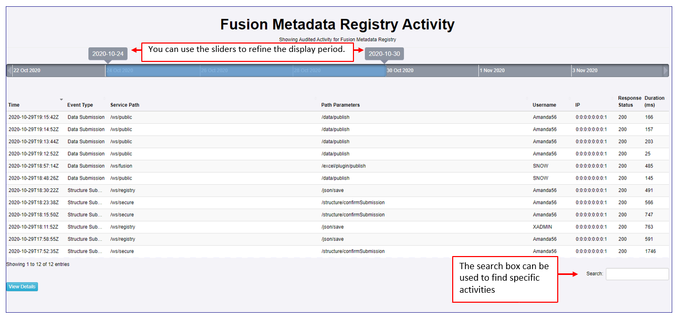Click the Time column sort arrow

(61, 99)
